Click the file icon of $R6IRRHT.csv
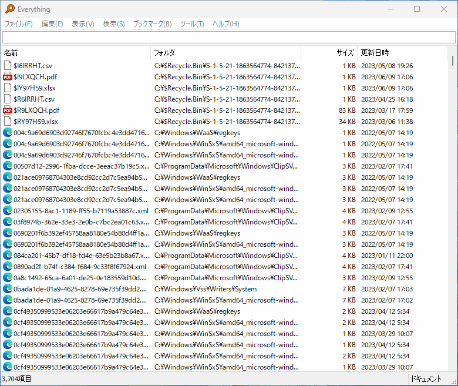Image resolution: width=458 pixels, height=386 pixels. pos(8,99)
